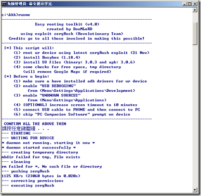Click '[*] Before u begin:' line

27,76
